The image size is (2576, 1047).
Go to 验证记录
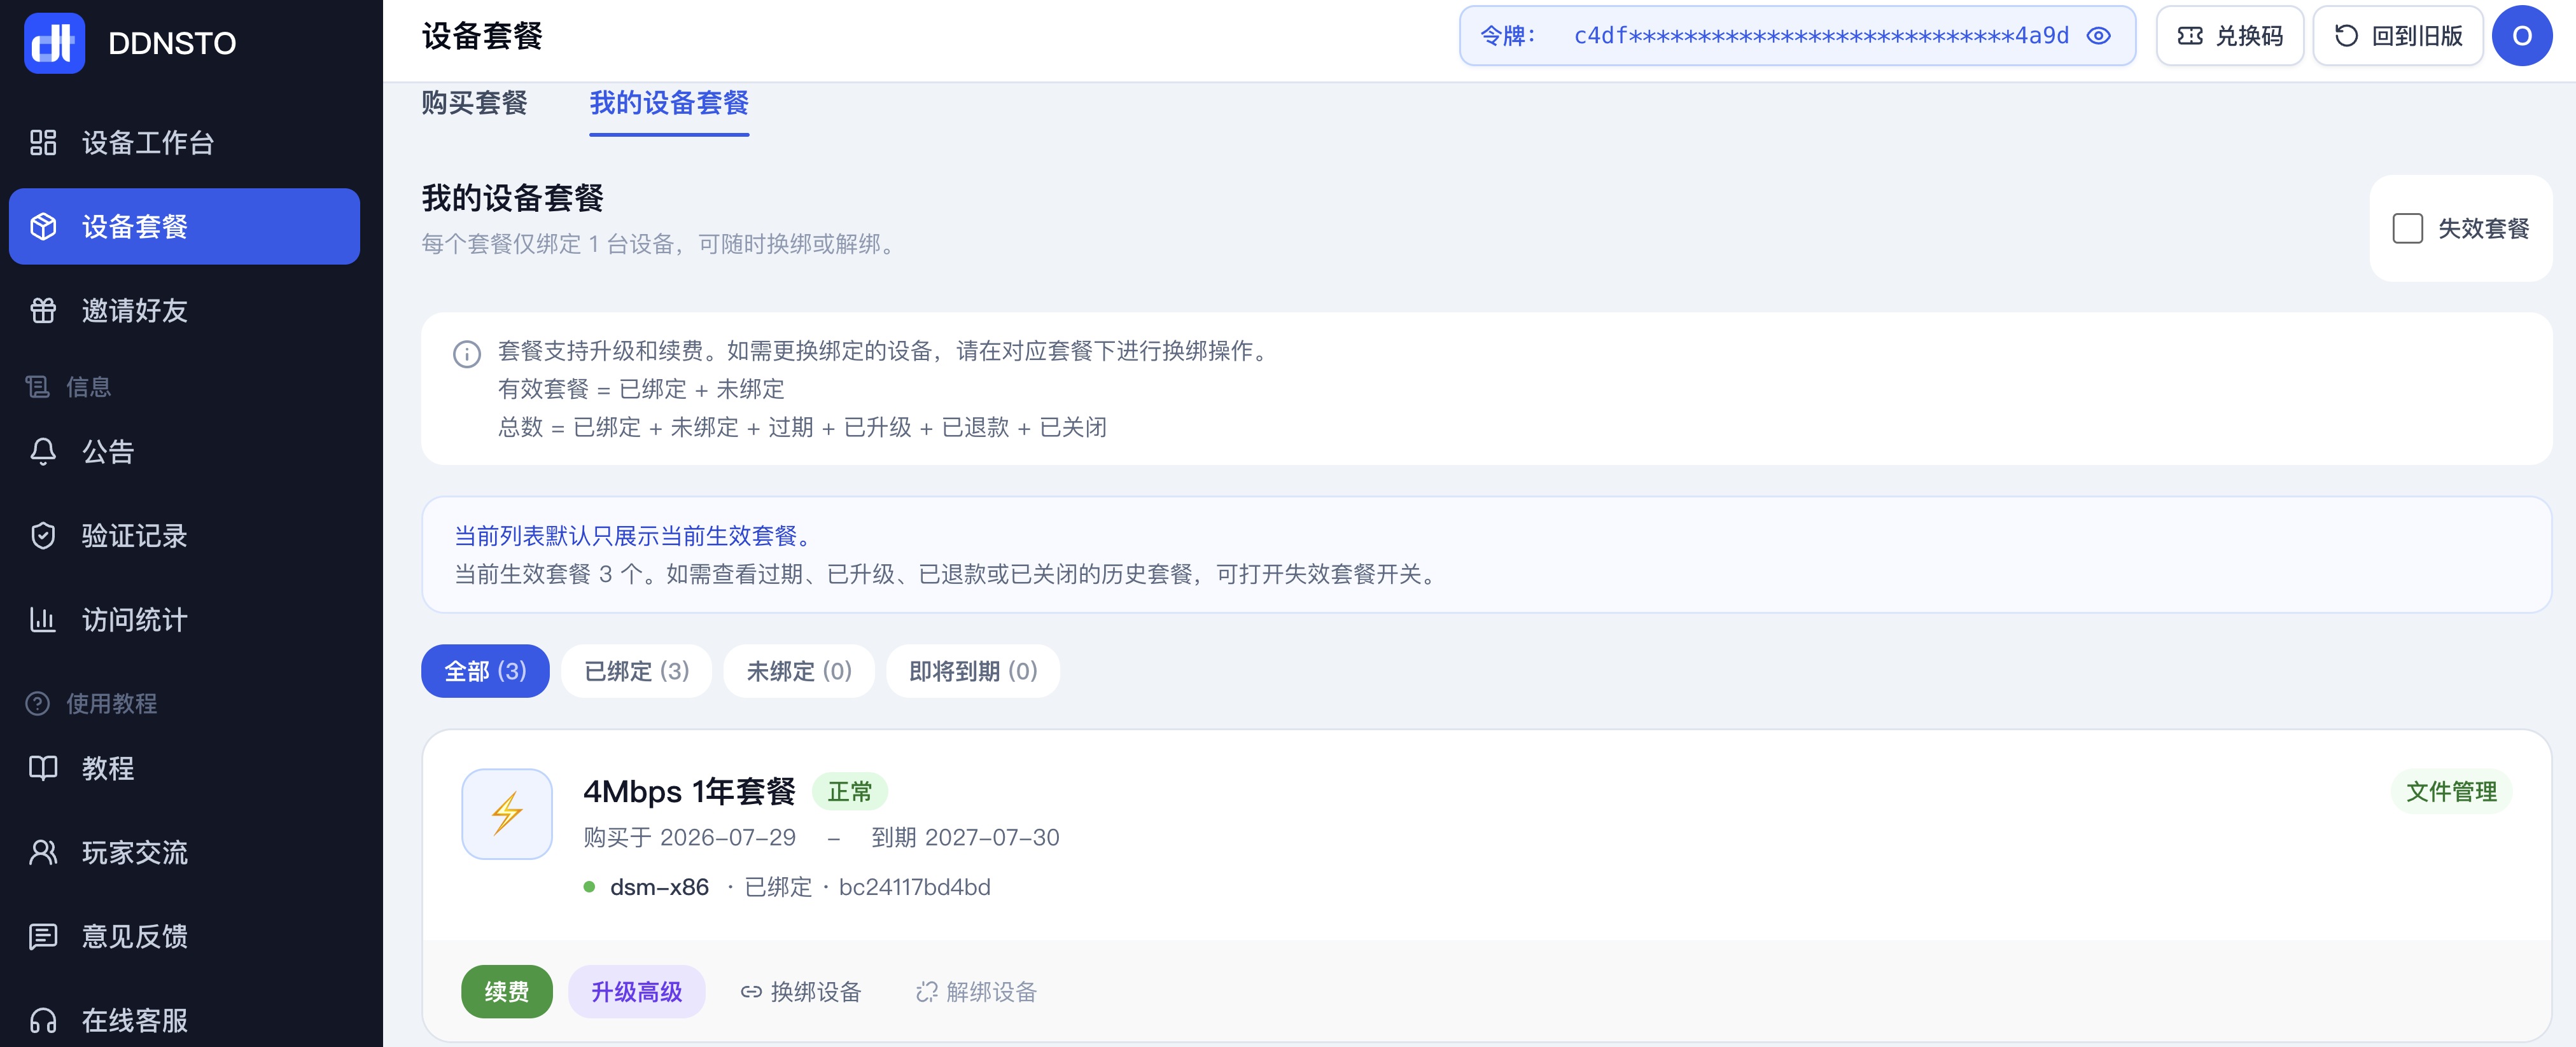[184, 536]
